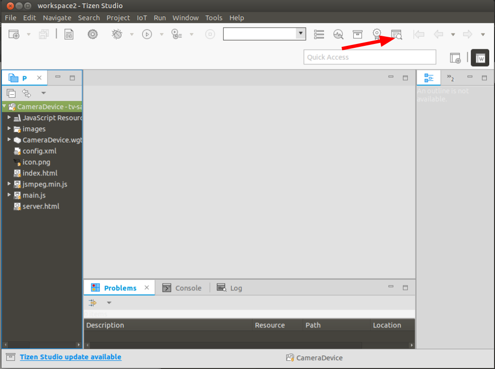Click the Run play icon

[x=147, y=34]
